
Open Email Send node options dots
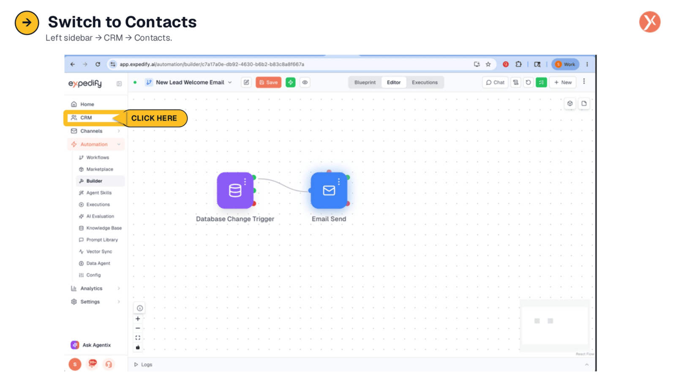(339, 182)
